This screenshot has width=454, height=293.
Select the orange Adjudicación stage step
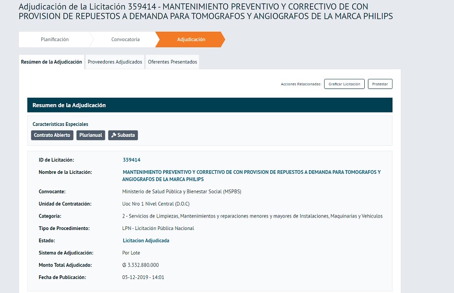coord(191,40)
